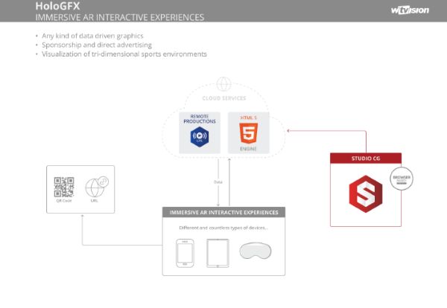Click the wTVision logo
The width and height of the screenshot is (447, 308).
click(x=409, y=9)
